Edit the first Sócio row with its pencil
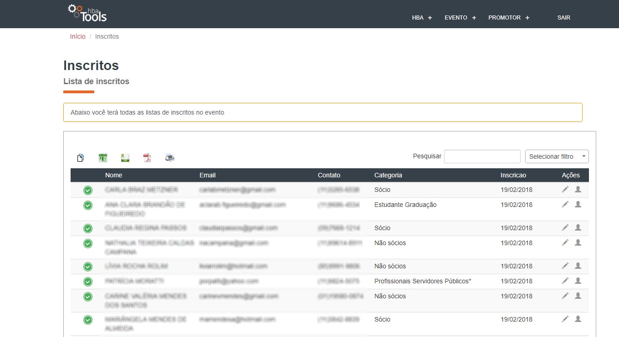The height and width of the screenshot is (337, 619). pos(565,190)
